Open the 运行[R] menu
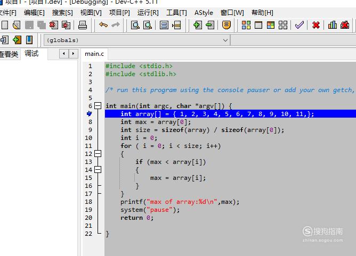Screen dimensions: 356x256 (x=148, y=13)
